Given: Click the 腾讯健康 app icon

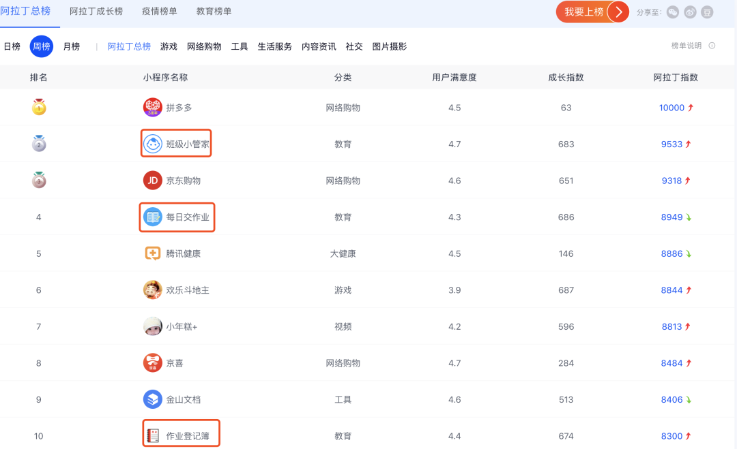Looking at the screenshot, I should click(x=152, y=253).
